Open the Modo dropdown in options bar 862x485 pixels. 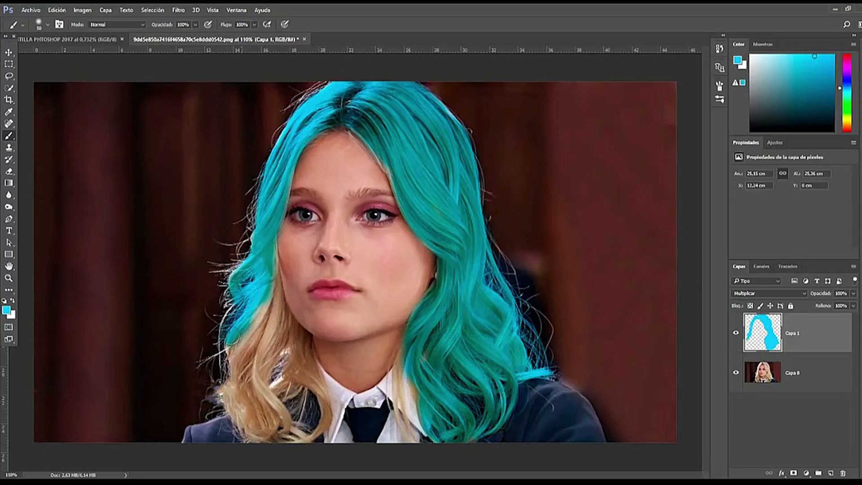click(x=116, y=25)
